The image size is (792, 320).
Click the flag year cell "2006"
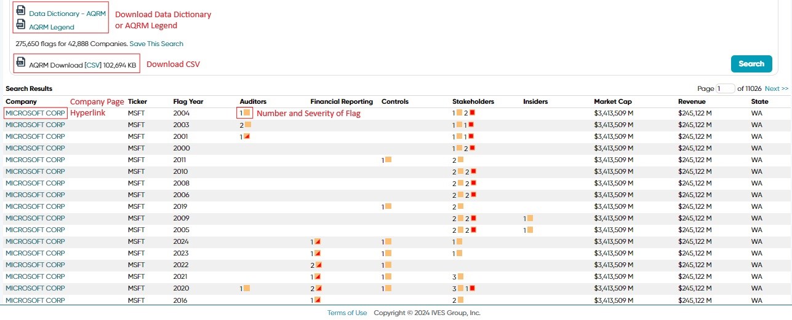(181, 195)
